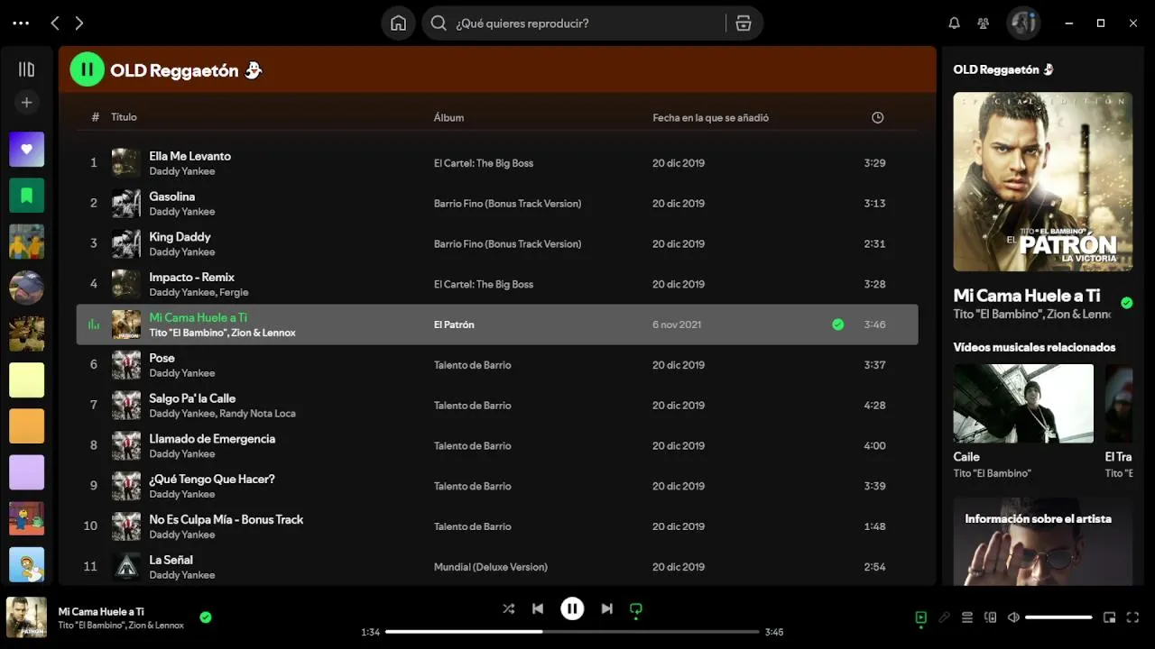Open Liked Songs heart playlist
1155x649 pixels.
(x=26, y=150)
